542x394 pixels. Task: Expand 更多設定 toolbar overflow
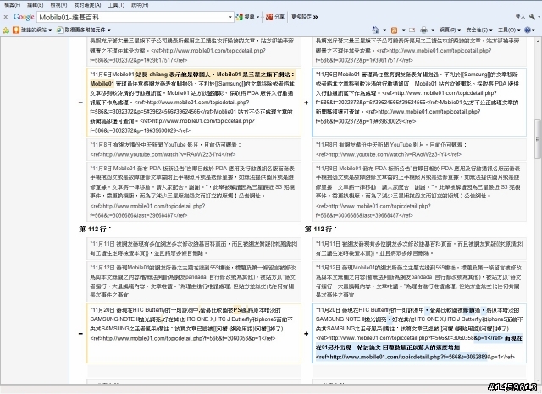coord(304,17)
